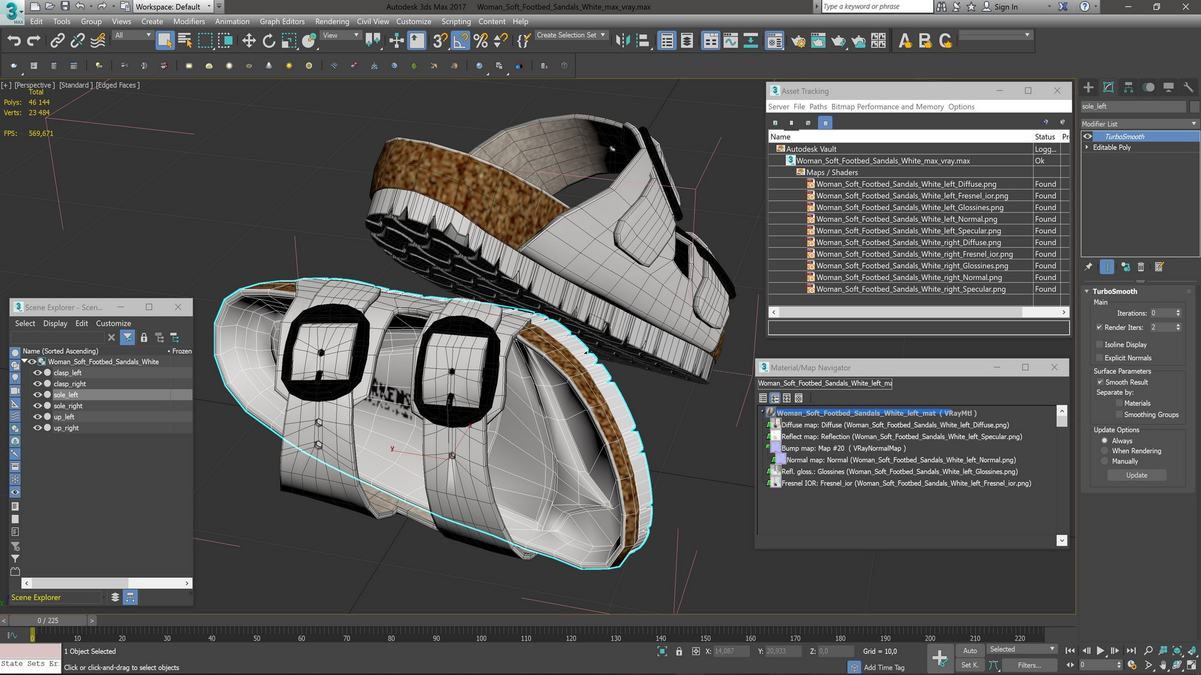Open the Modifiers menu
1201x675 pixels.
[189, 21]
